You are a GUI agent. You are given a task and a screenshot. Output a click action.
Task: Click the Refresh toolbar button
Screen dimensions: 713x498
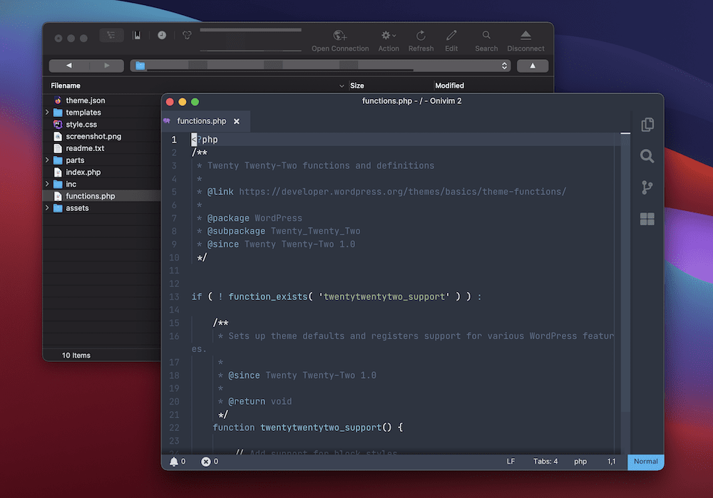[x=421, y=41]
